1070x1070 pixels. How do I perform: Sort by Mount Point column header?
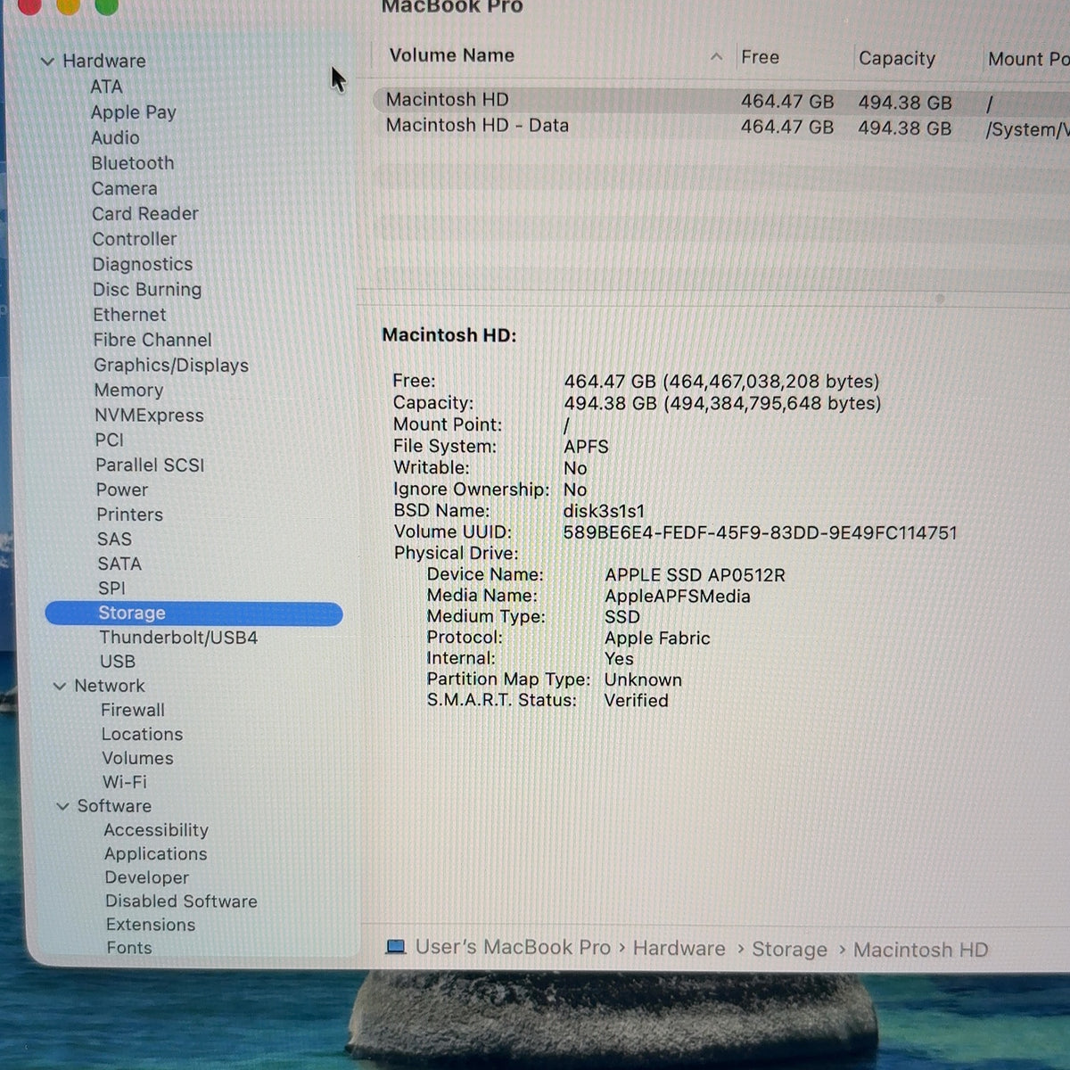pos(1028,60)
